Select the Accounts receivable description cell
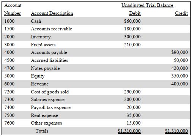Viewport: 194px width, 139px height. pyautogui.click(x=52, y=29)
